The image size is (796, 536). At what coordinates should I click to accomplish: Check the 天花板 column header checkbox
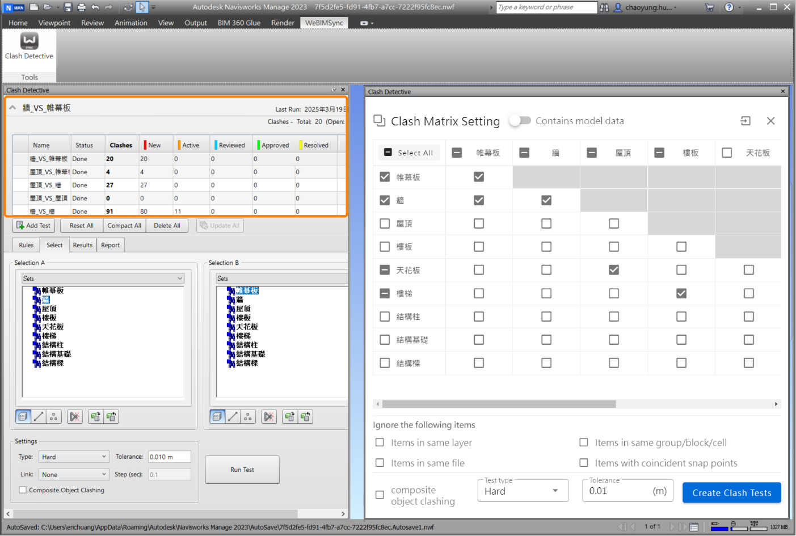click(727, 153)
